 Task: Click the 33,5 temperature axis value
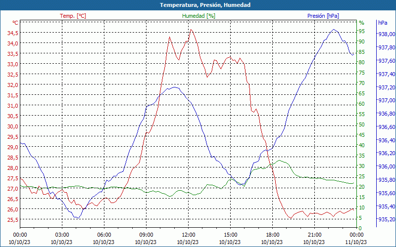12,54
